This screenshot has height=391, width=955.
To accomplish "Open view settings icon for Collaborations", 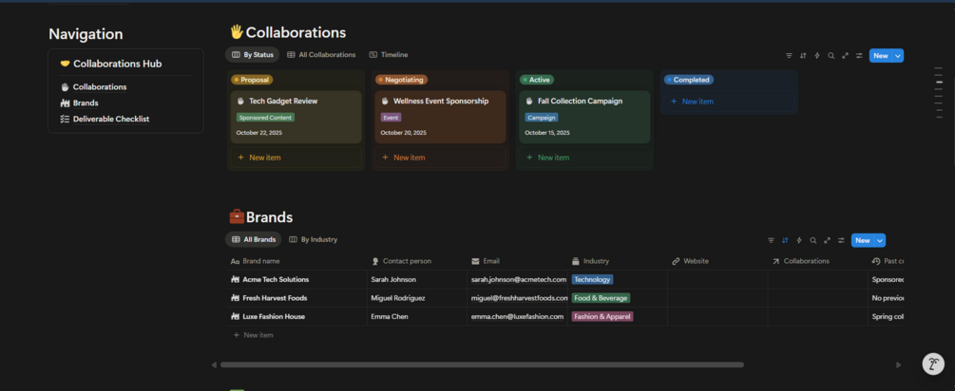I will click(859, 55).
